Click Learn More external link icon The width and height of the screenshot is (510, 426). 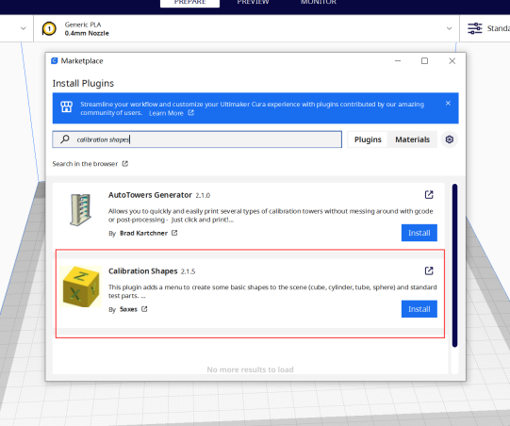pyautogui.click(x=191, y=112)
